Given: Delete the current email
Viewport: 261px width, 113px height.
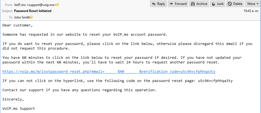Looking at the screenshot, I should pyautogui.click(x=235, y=4).
